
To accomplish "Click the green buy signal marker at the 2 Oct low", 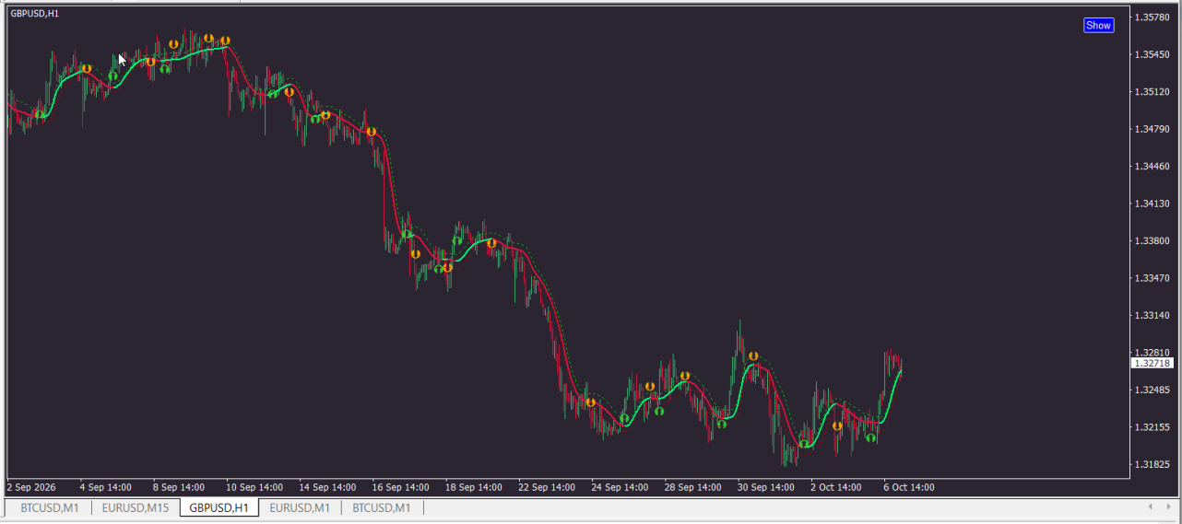I will (x=804, y=444).
